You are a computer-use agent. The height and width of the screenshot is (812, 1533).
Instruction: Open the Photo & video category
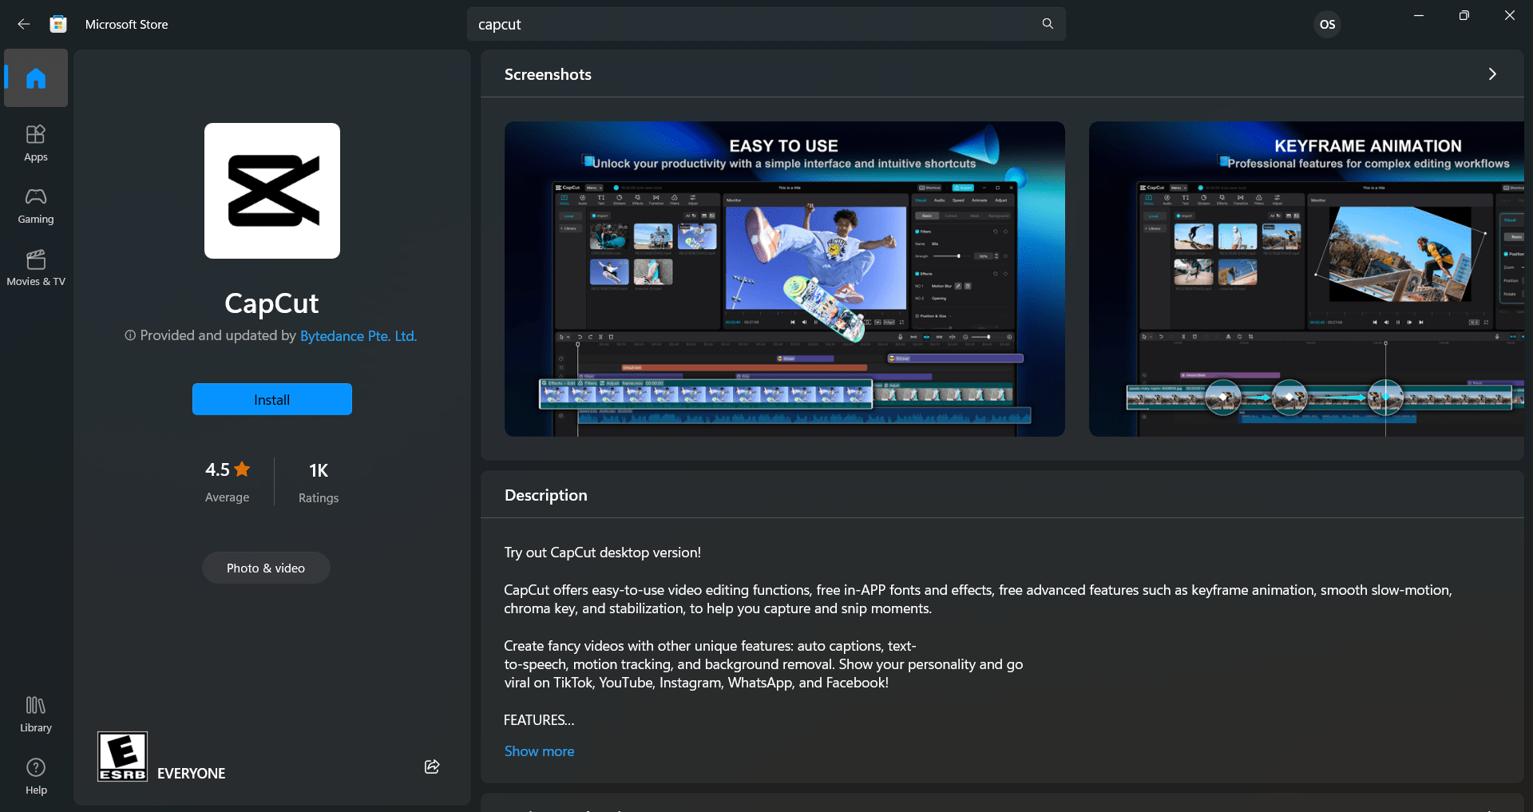(266, 568)
